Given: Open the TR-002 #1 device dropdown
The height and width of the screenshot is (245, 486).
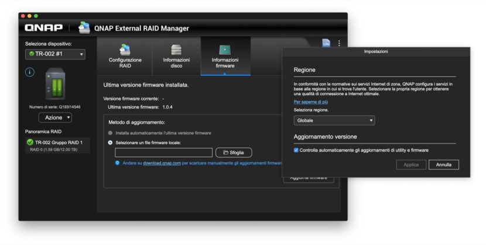Looking at the screenshot, I should tap(55, 54).
